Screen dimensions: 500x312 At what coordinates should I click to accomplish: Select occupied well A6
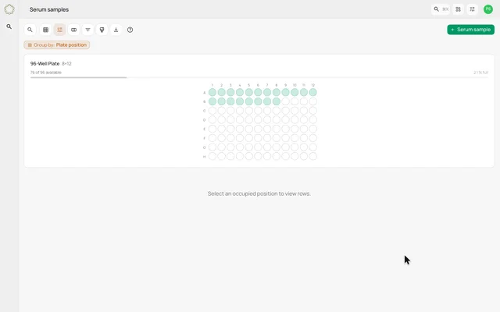258,92
